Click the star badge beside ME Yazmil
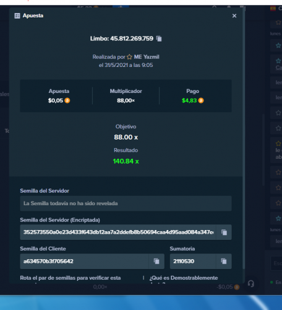This screenshot has height=310, width=282. 129,57
